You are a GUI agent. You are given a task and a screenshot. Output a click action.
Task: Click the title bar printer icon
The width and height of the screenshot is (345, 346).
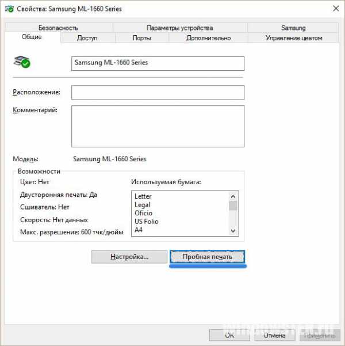click(x=9, y=9)
